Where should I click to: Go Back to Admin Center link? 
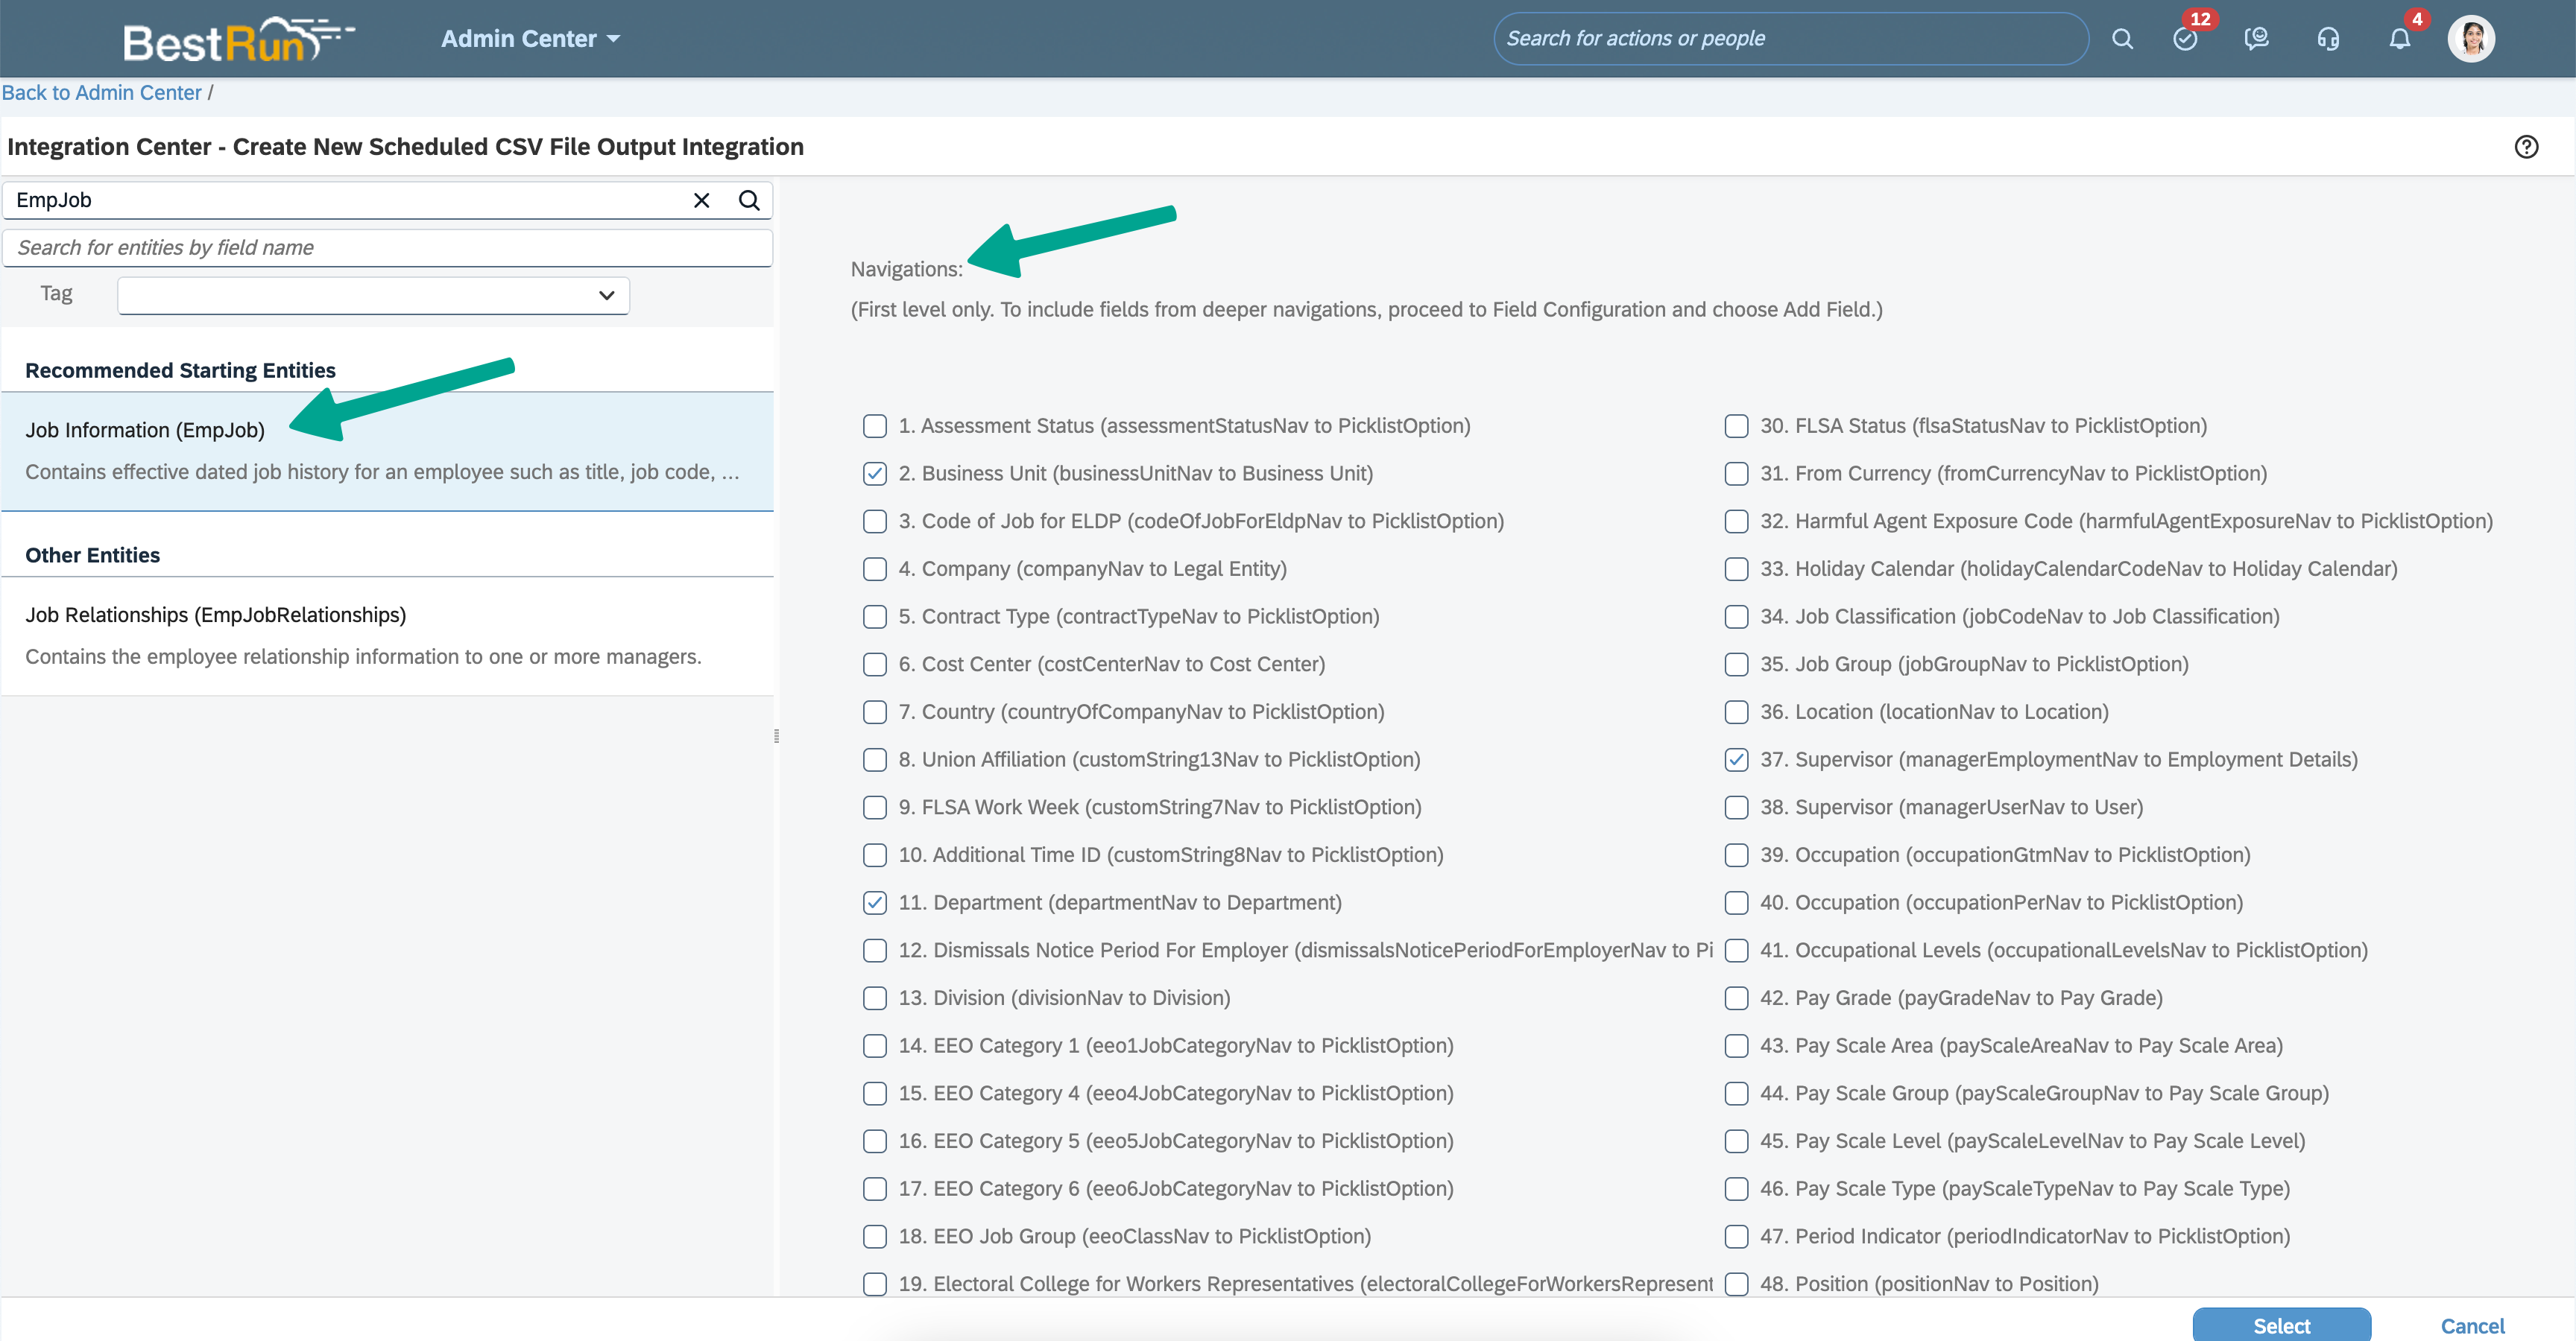coord(102,93)
